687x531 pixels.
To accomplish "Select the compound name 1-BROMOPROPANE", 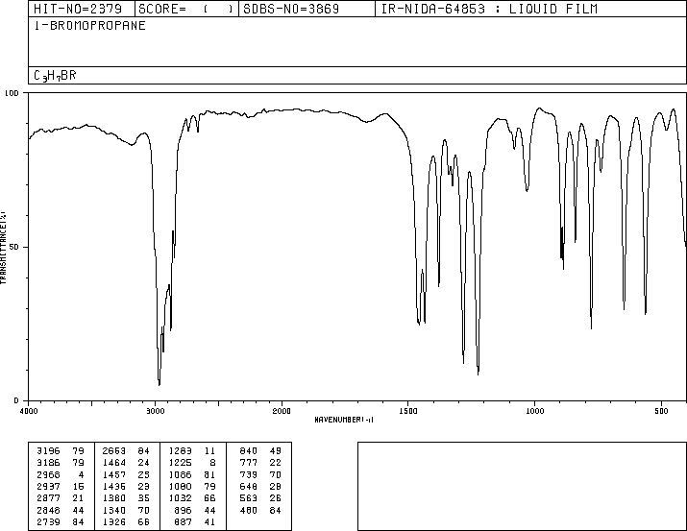I will click(x=89, y=26).
